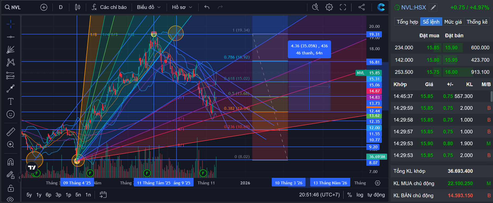Image resolution: width=493 pixels, height=203 pixels.
Task: Click the 19.31 price axis label
Action: (374, 34)
